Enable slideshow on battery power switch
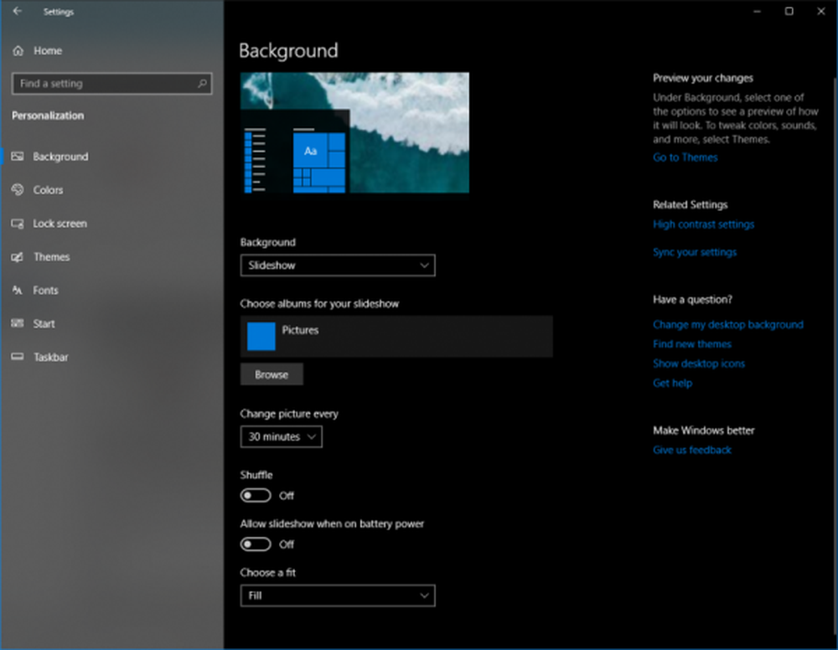 click(x=256, y=544)
